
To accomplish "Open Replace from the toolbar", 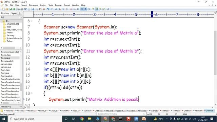I will [60, 9].
